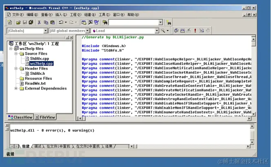The height and width of the screenshot is (167, 271).
Task: Select the 在文件1中查找 output tab
Action: click(x=58, y=146)
